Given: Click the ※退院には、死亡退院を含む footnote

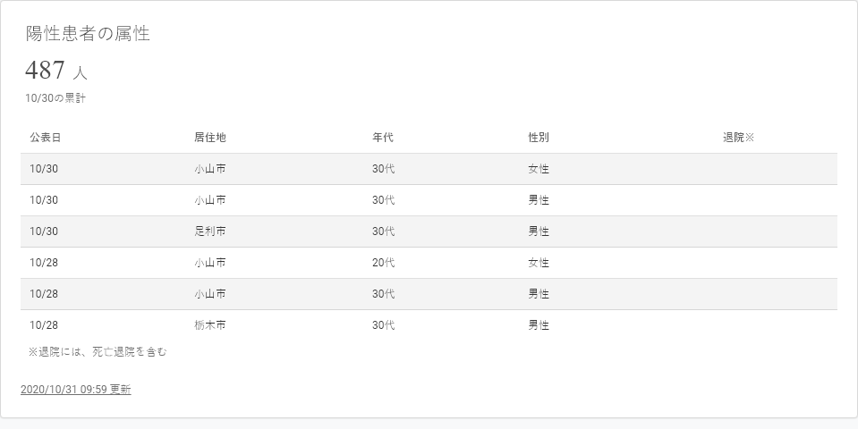Looking at the screenshot, I should 98,352.
